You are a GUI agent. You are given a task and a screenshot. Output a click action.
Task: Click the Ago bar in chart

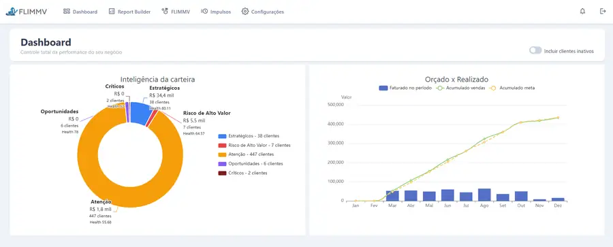(484, 195)
